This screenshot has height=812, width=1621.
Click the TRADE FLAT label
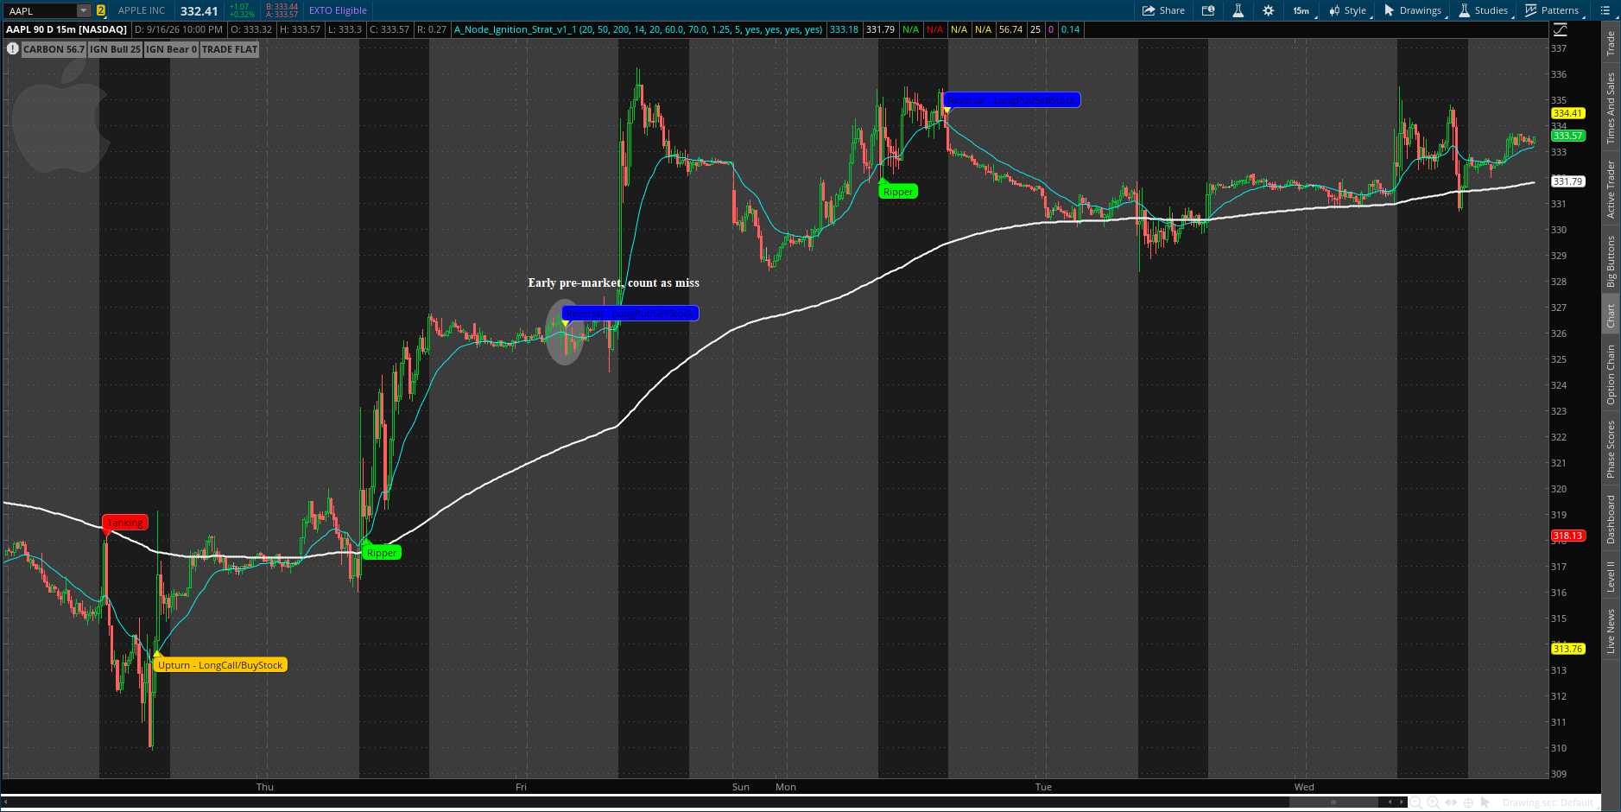pos(230,49)
